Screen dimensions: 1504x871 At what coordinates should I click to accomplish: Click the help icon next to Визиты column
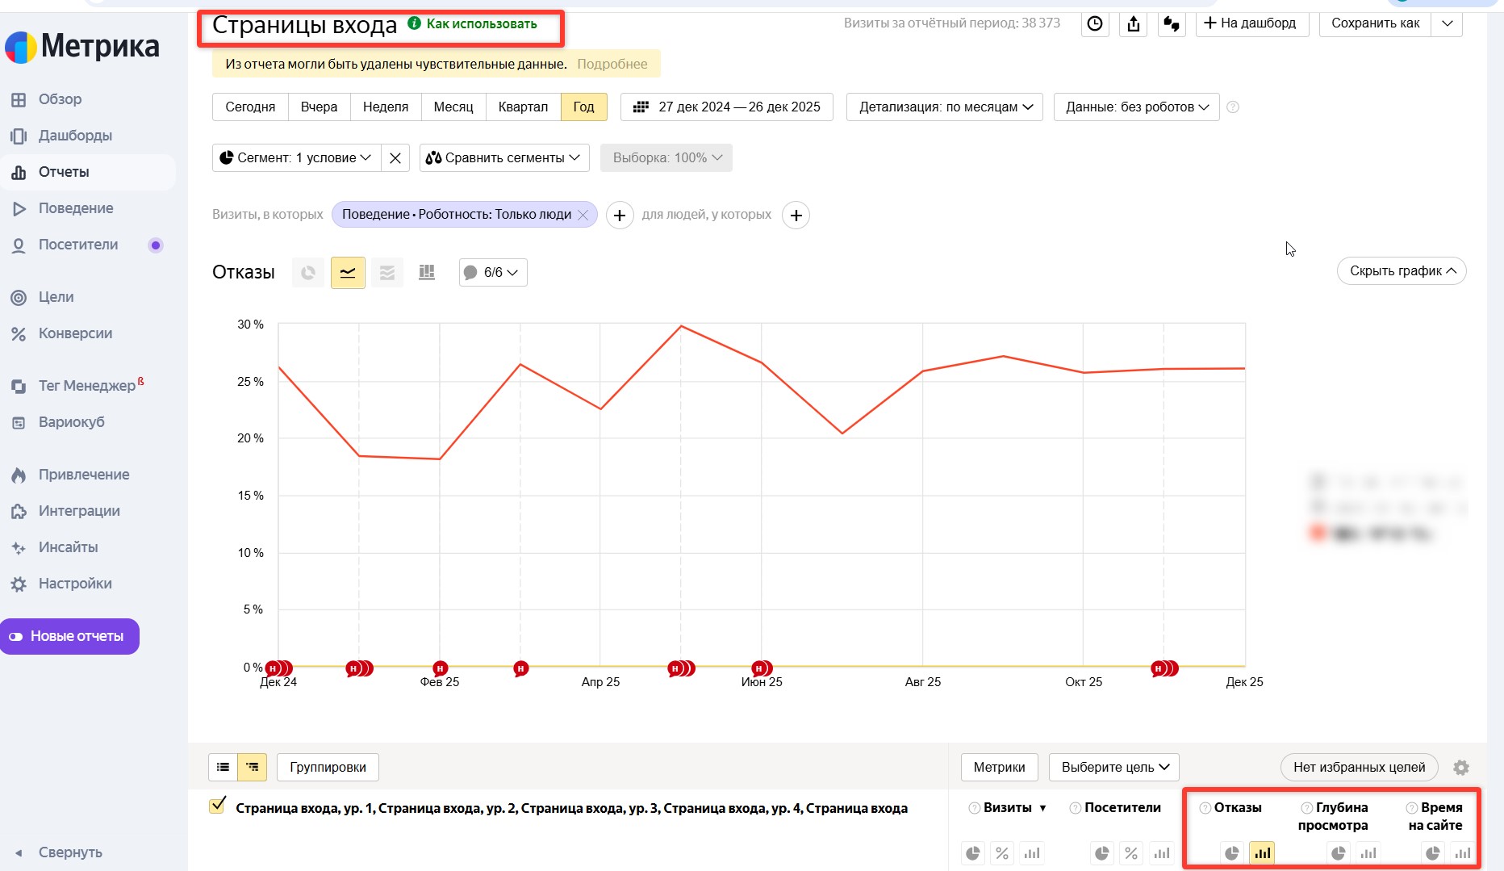coord(974,808)
